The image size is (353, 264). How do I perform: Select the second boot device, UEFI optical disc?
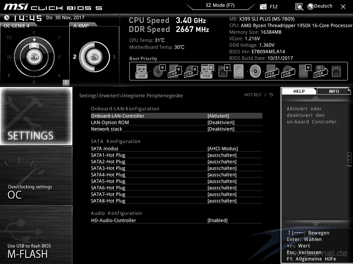[x=159, y=71]
